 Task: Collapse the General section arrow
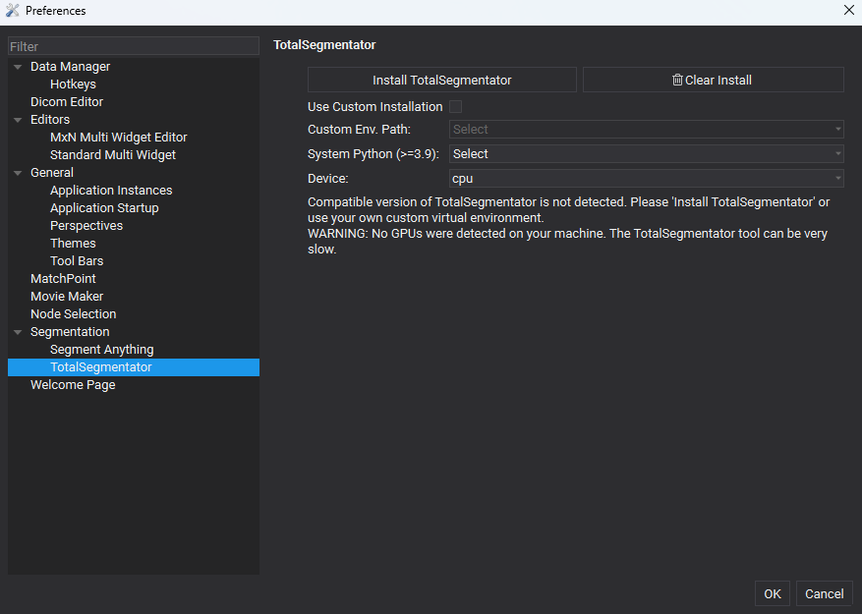18,173
